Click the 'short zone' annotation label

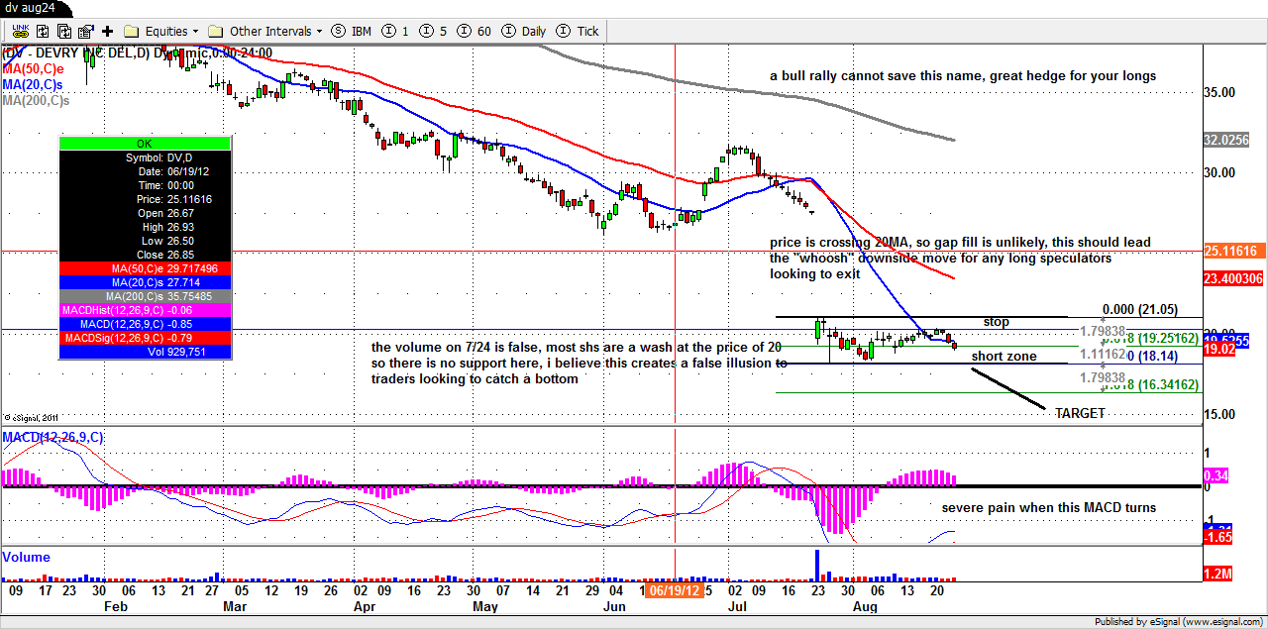[x=1004, y=356]
